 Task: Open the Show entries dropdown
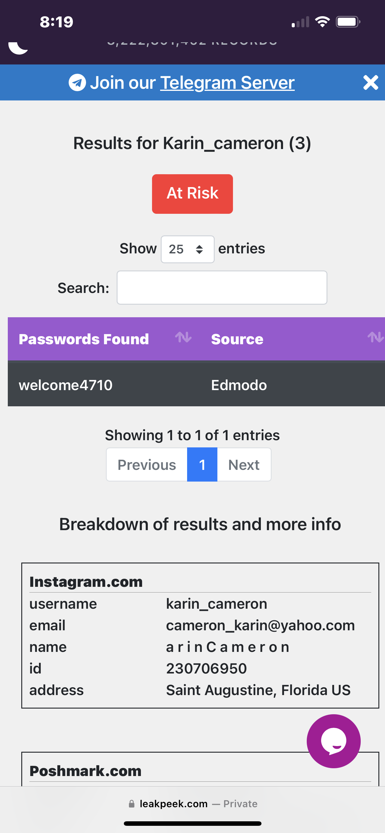pyautogui.click(x=187, y=249)
